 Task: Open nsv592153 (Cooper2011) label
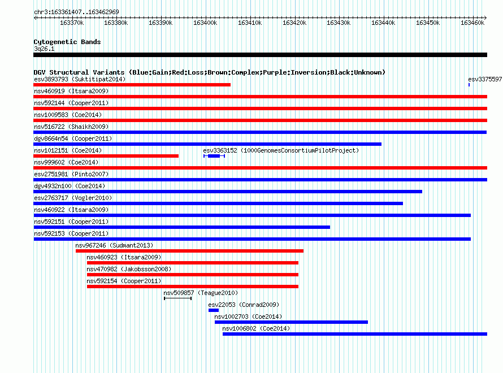point(71,233)
